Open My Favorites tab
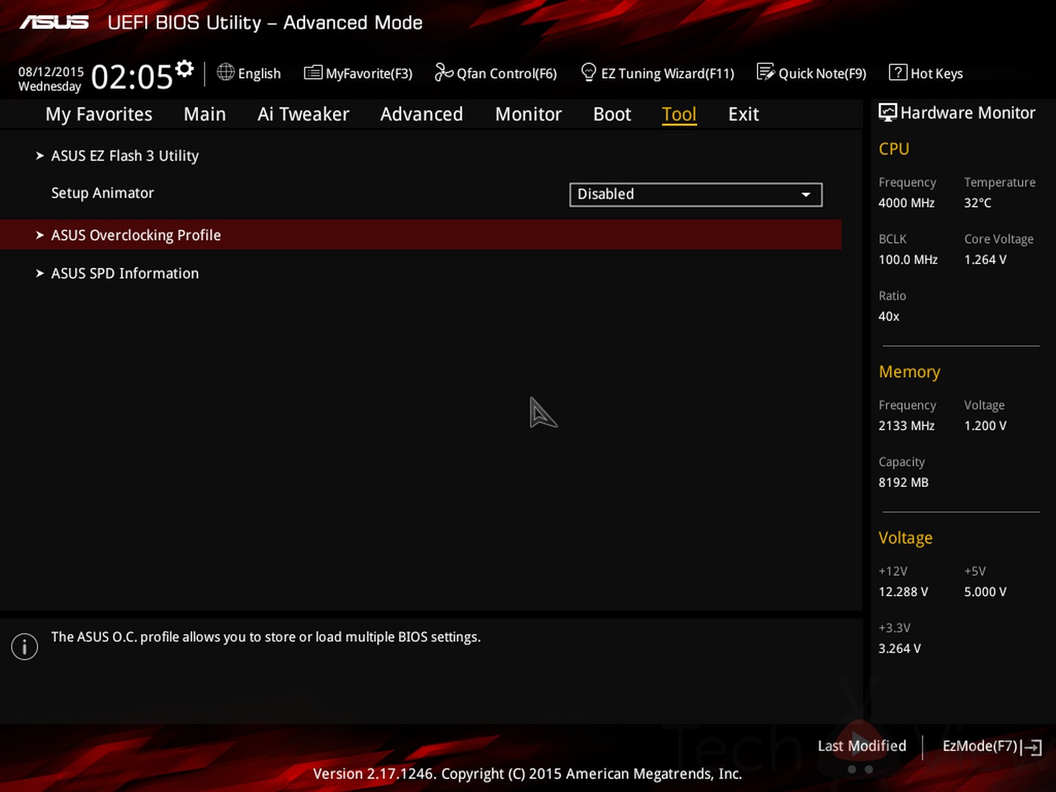The height and width of the screenshot is (792, 1056). click(x=99, y=114)
